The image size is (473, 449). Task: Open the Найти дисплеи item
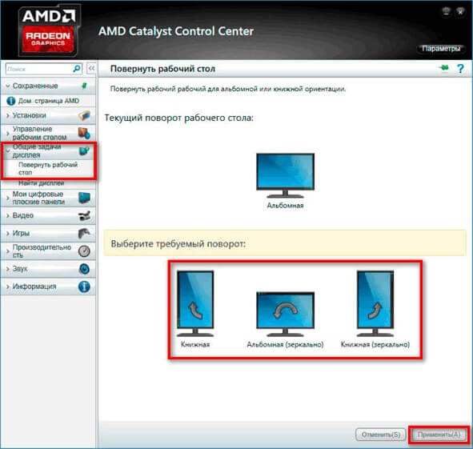42,183
